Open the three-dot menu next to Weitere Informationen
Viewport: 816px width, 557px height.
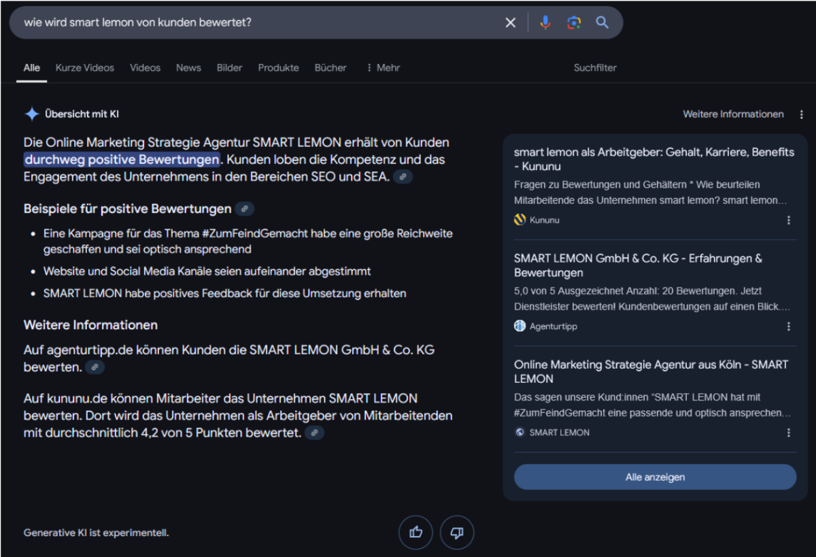[802, 114]
